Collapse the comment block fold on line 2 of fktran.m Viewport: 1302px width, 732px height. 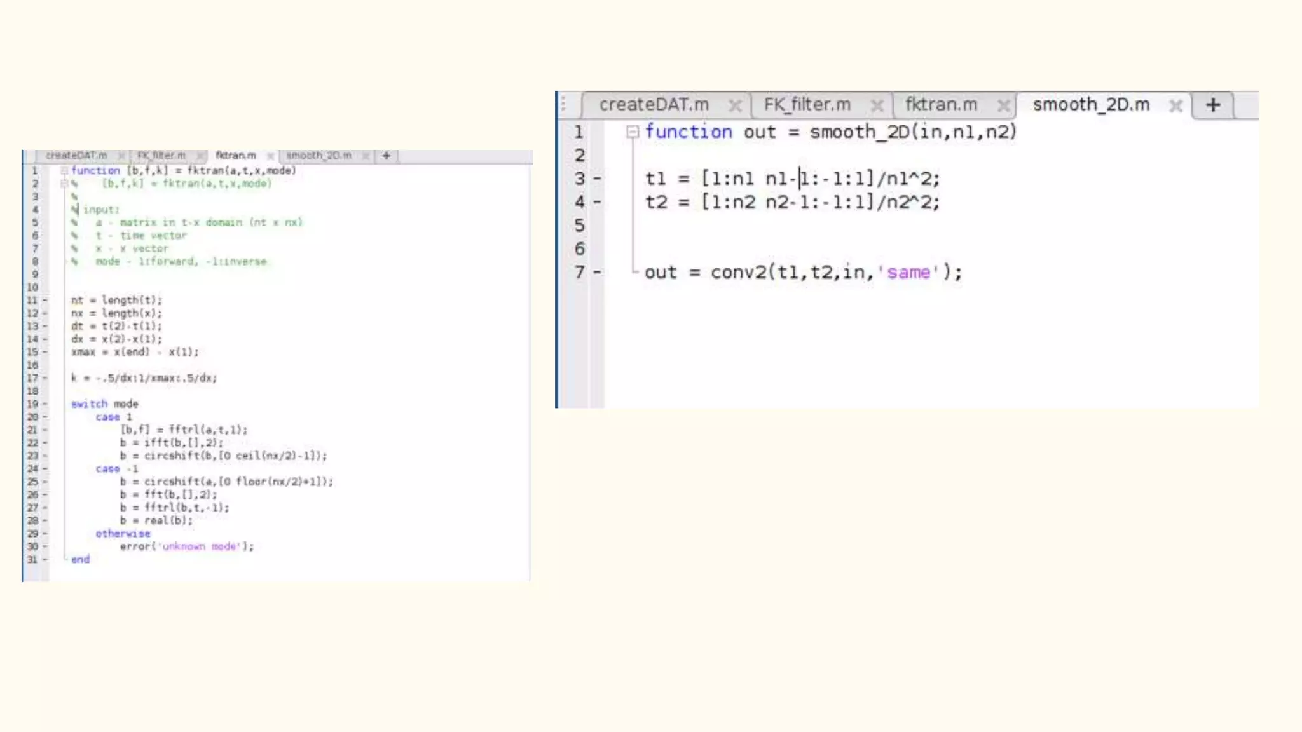tap(64, 184)
